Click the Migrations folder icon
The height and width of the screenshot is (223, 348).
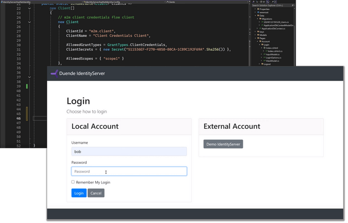point(260,19)
